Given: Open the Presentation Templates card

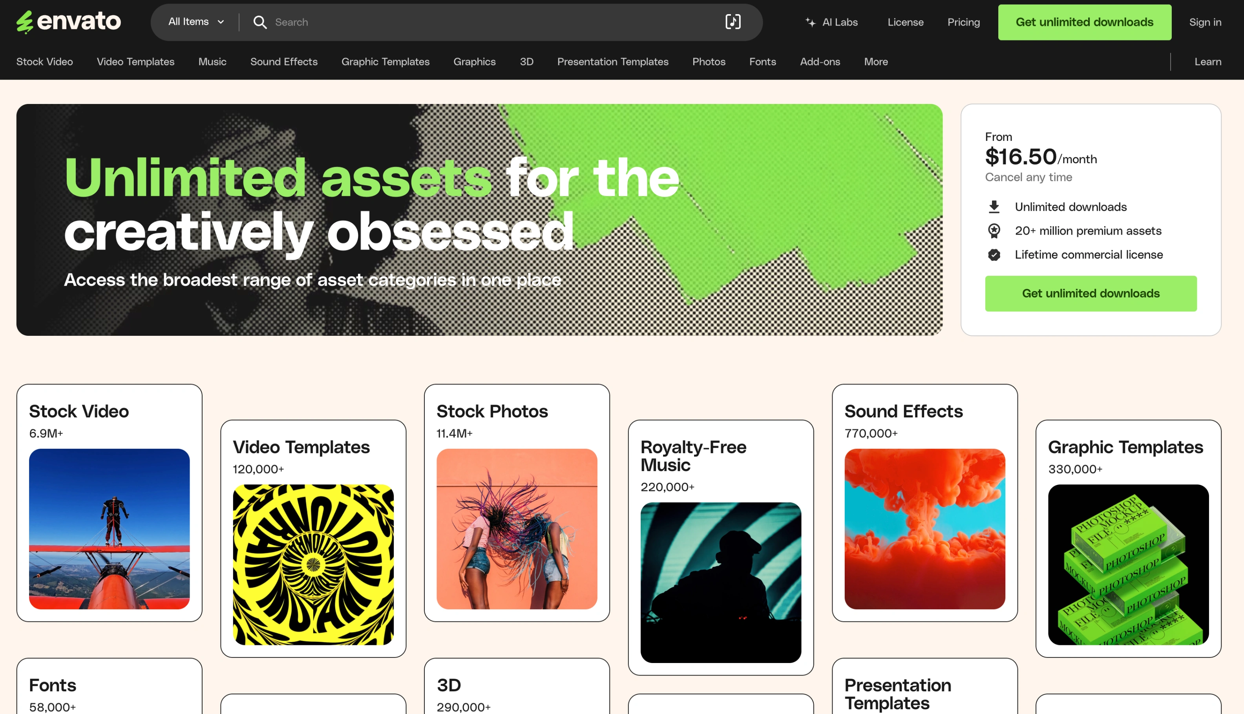Looking at the screenshot, I should pyautogui.click(x=925, y=687).
